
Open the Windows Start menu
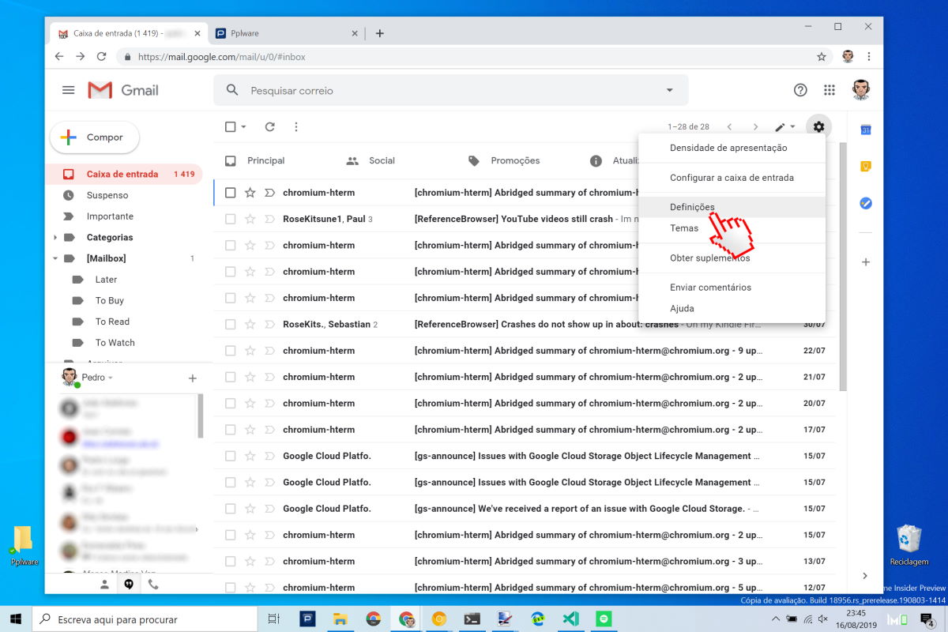[16, 619]
